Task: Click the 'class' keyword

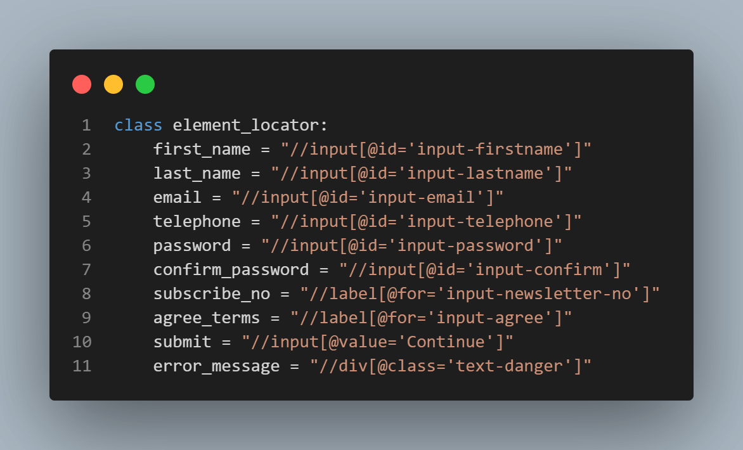Action: tap(138, 125)
